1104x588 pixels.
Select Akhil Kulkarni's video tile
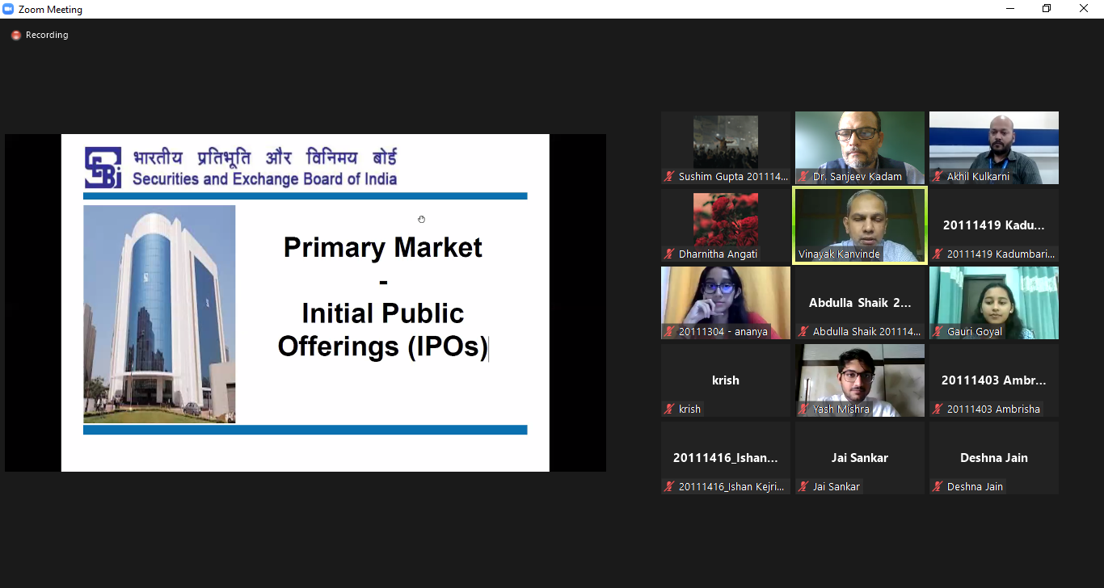pos(994,148)
